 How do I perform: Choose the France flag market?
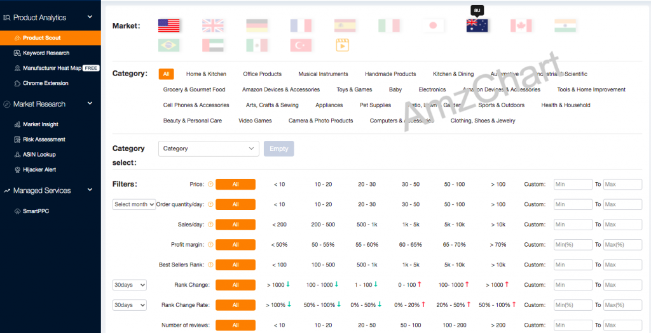click(301, 25)
